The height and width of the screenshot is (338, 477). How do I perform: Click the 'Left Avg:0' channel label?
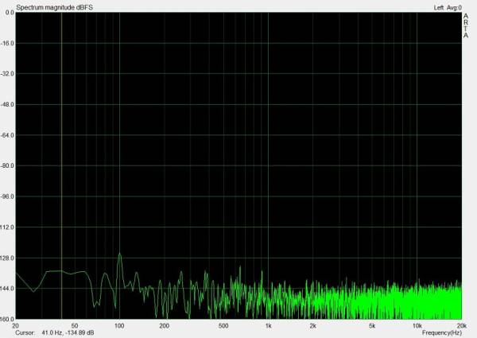click(x=448, y=8)
